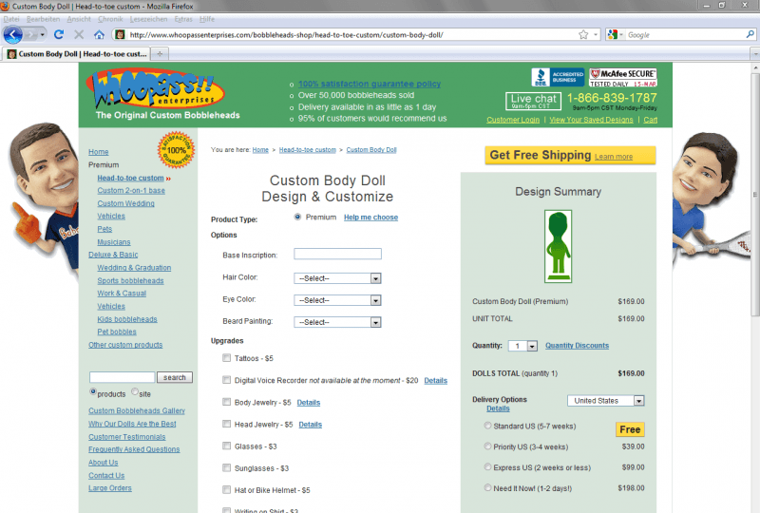Tick the Sunglasses - $3 checkbox
This screenshot has width=760, height=513.
click(x=226, y=467)
